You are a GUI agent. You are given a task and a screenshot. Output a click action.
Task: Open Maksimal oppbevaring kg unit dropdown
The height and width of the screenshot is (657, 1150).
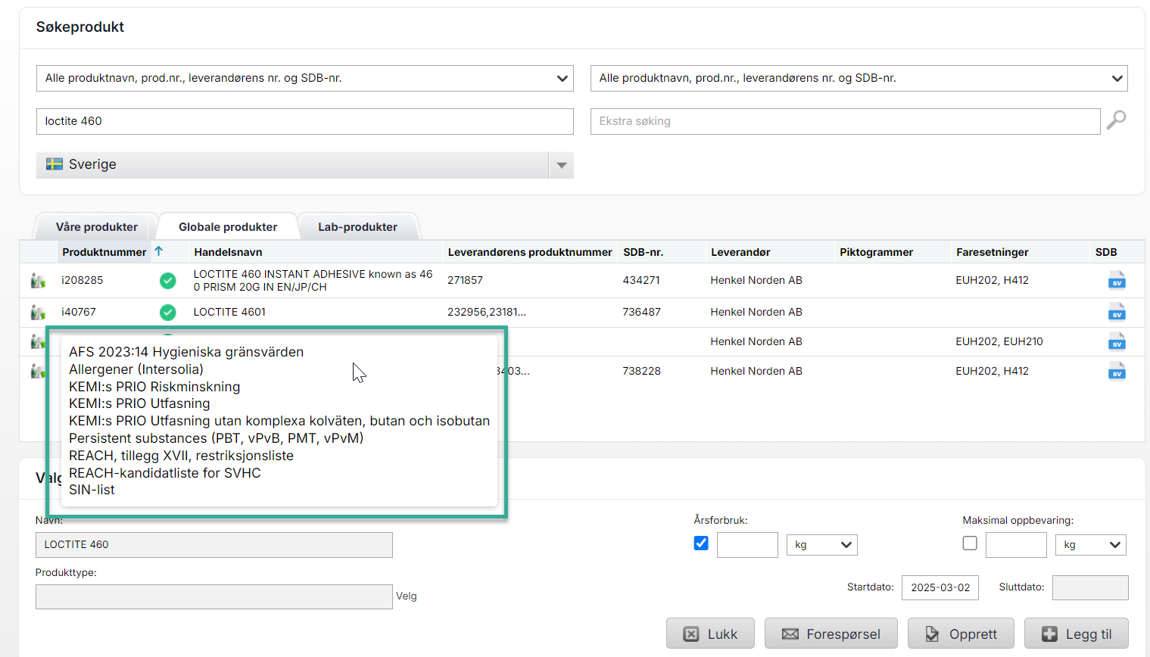click(x=1091, y=545)
